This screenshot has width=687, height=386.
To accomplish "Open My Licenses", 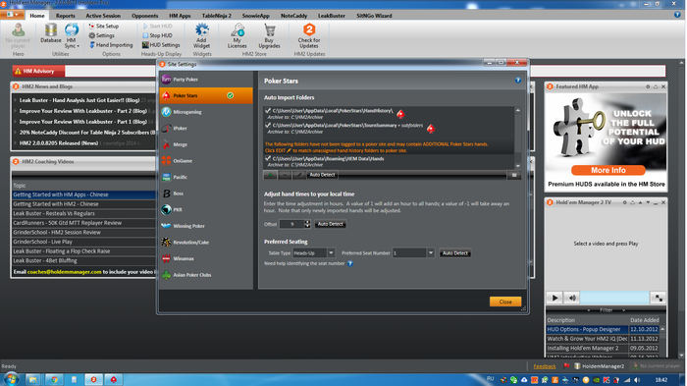I will tap(238, 35).
